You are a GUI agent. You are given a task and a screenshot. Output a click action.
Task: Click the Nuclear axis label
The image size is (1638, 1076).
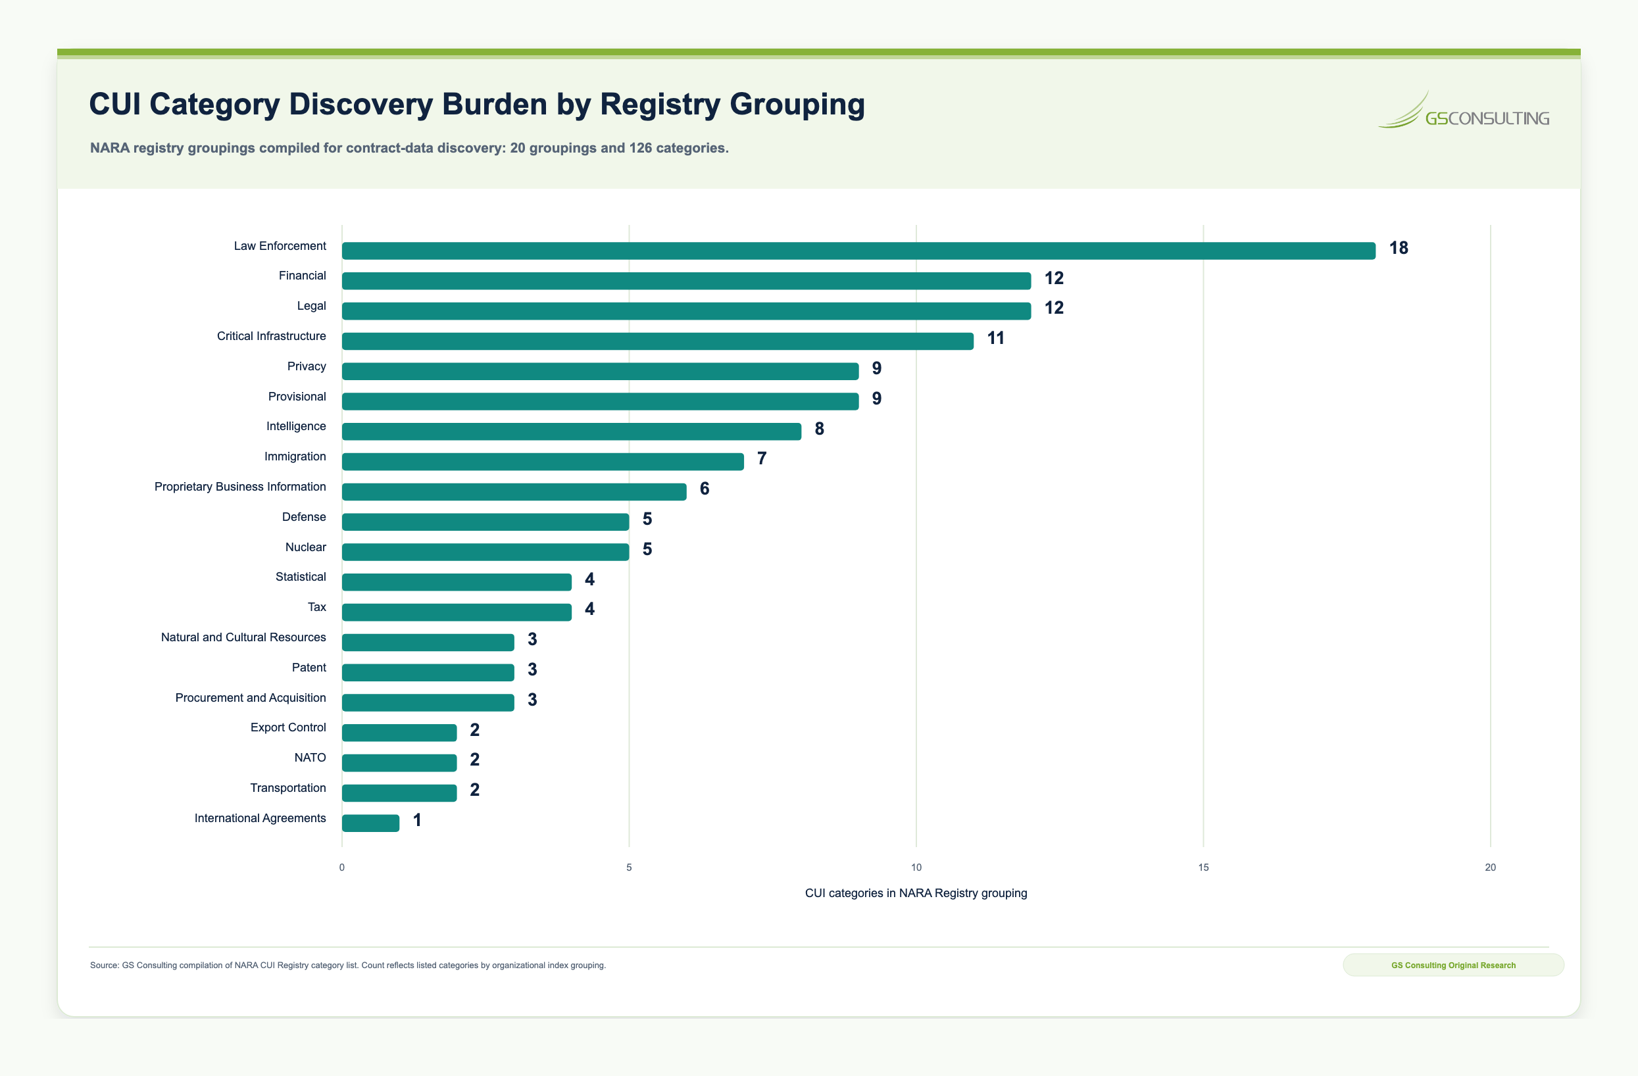(306, 548)
